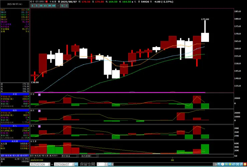Click the blue 投信 panel header
The image size is (247, 167).
(x=15, y=111)
